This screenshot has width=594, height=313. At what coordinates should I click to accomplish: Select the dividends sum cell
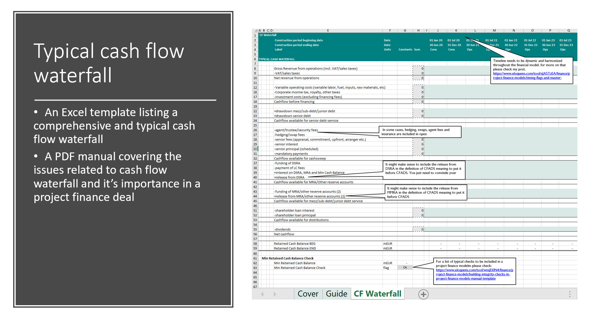[418, 229]
